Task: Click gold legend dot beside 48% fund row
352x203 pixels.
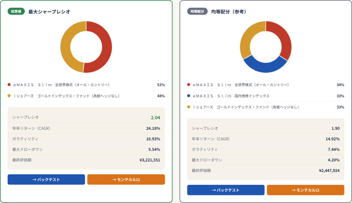Action: [9, 96]
